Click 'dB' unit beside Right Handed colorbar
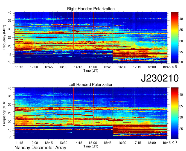This screenshot has height=151, width=186. tap(175, 67)
